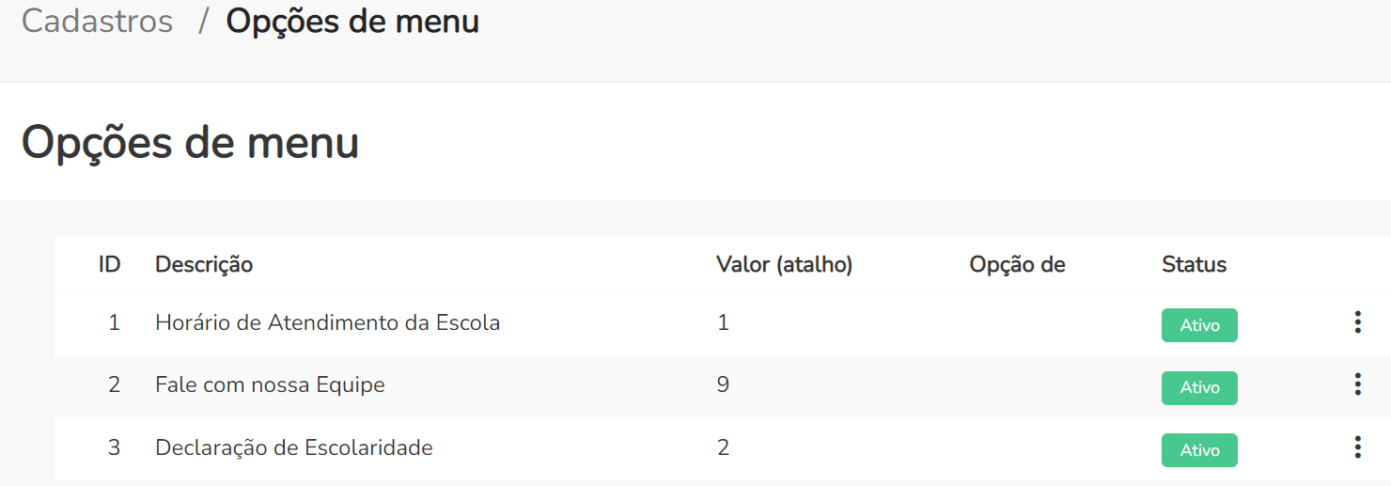Open the options menu for Declaração de Escolaridade
The width and height of the screenshot is (1391, 486).
coord(1357,447)
